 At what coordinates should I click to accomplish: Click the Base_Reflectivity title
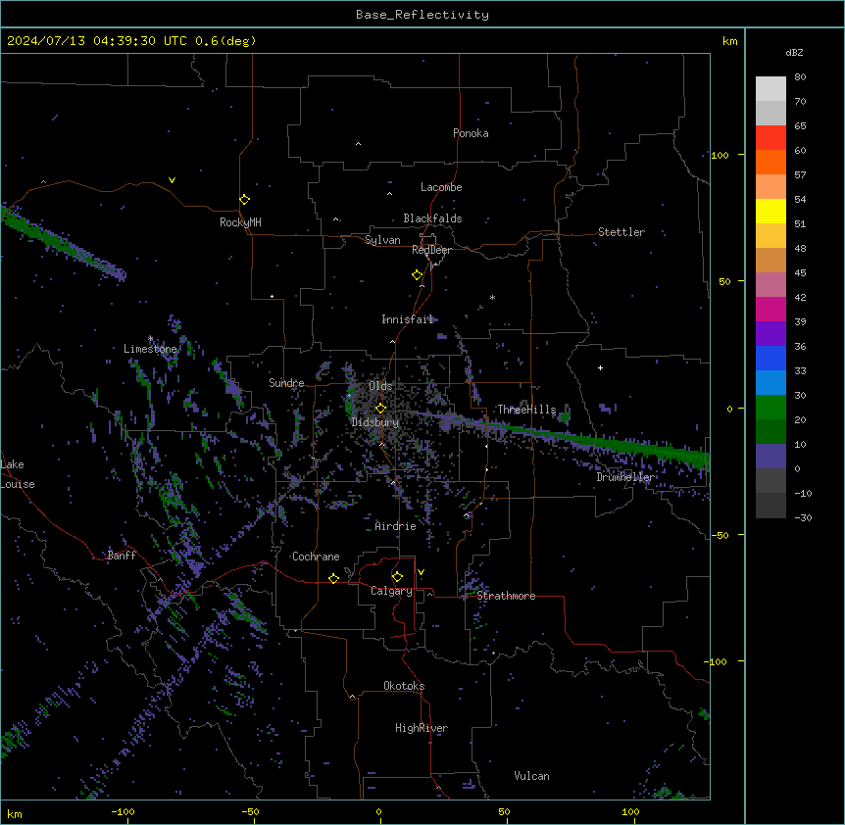(422, 15)
